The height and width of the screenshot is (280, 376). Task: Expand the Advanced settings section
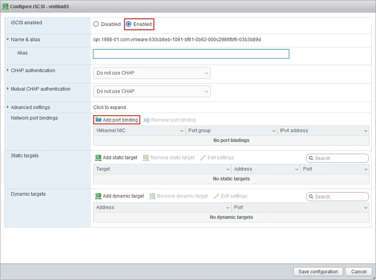tap(7, 107)
